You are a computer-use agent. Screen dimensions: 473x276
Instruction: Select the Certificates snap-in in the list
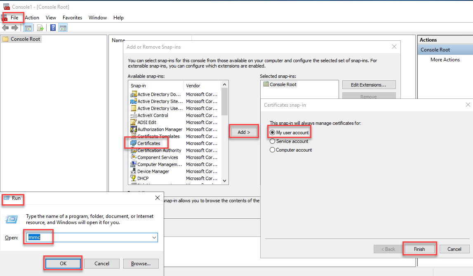(149, 143)
